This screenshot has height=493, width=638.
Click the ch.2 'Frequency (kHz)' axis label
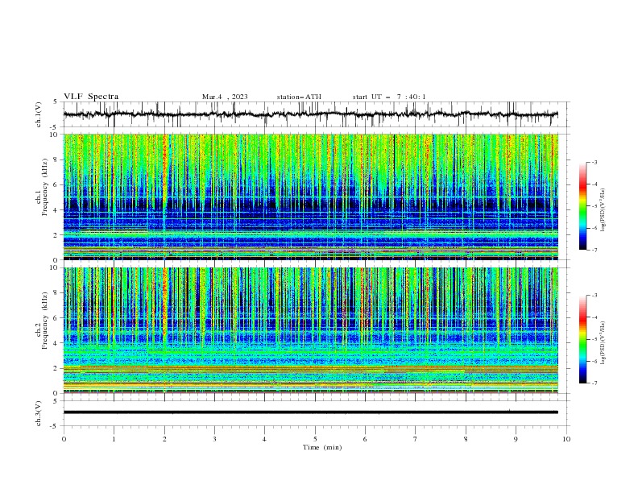click(45, 320)
